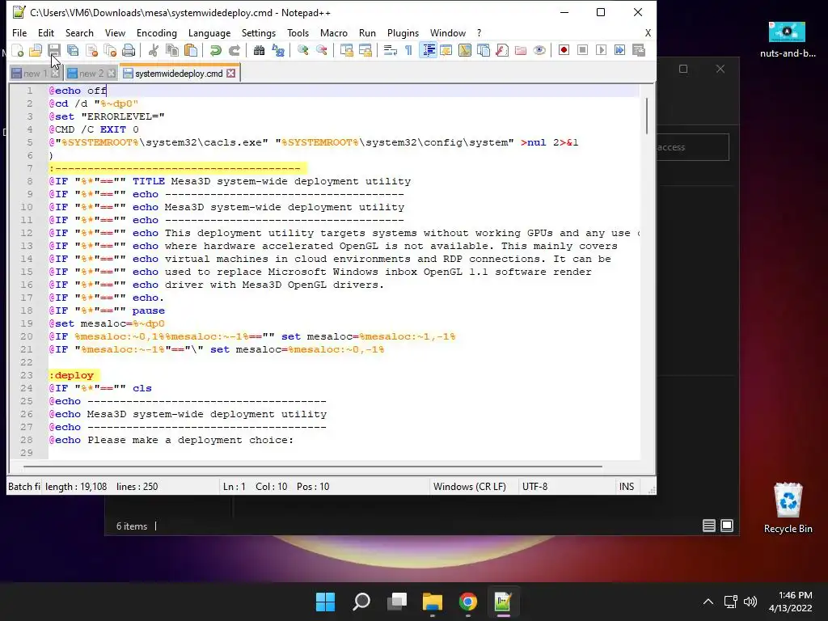The image size is (828, 621).
Task: Open the Document List panel icon
Action: [484, 50]
